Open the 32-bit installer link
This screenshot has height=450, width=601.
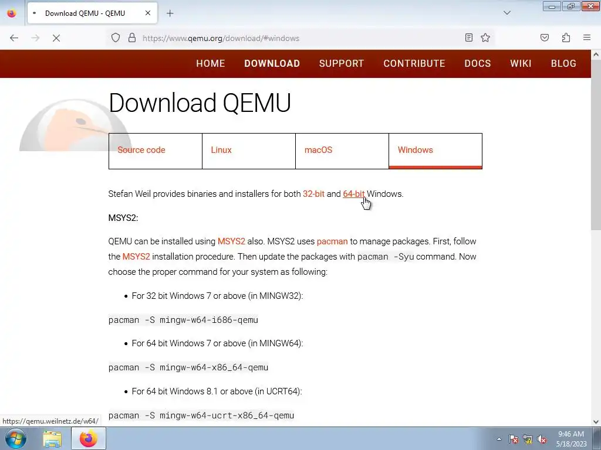coord(313,194)
